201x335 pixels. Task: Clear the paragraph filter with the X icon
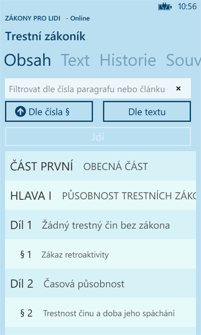click(178, 89)
